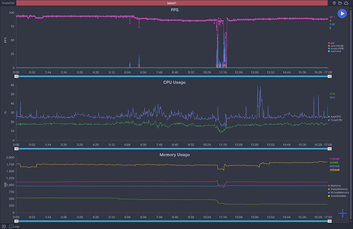Click the screenshot icon beside the Log checkbox

click(x=4, y=226)
